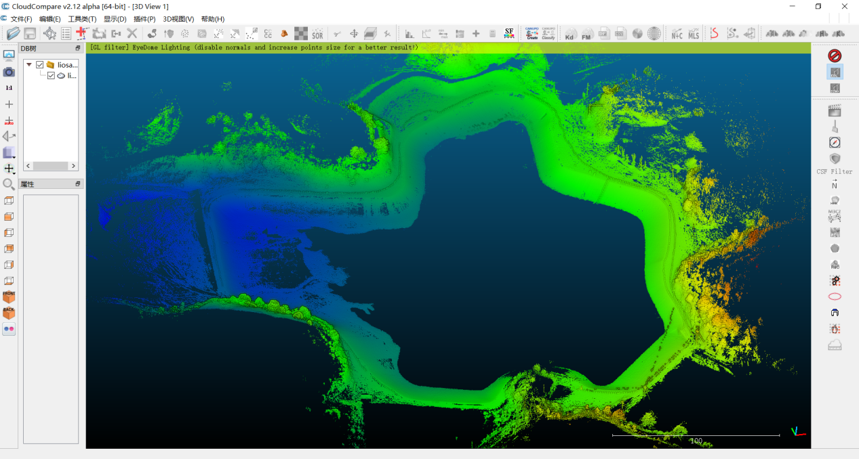The width and height of the screenshot is (859, 459).
Task: Open the view mode cube dropdown
Action: pyautogui.click(x=9, y=153)
